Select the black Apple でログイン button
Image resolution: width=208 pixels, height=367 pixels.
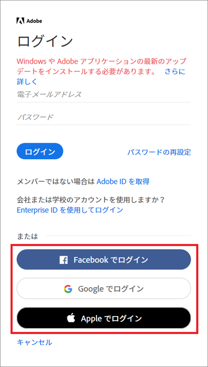coord(104,318)
